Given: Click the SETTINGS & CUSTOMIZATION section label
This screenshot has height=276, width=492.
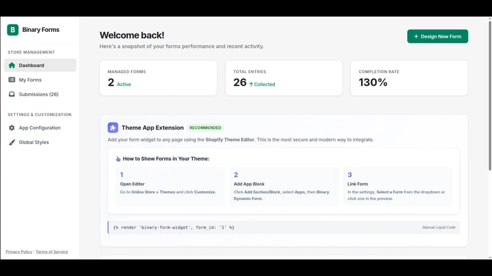Looking at the screenshot, I should [39, 115].
